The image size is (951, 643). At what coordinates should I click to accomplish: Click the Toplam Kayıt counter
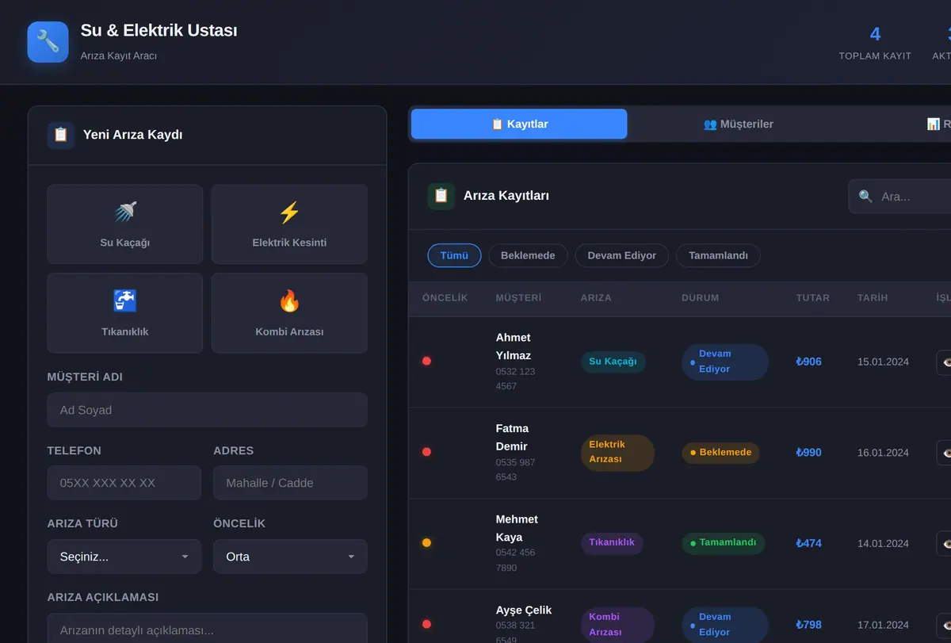(875, 43)
